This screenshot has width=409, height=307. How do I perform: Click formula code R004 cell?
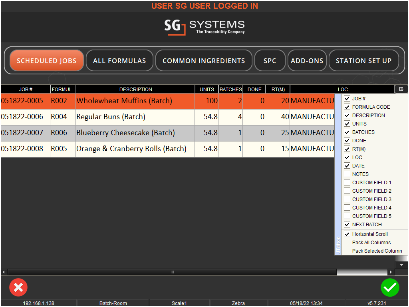(x=63, y=117)
